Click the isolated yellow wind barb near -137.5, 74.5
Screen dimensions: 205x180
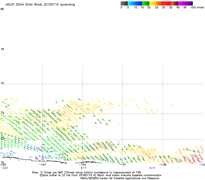pyautogui.click(x=171, y=105)
